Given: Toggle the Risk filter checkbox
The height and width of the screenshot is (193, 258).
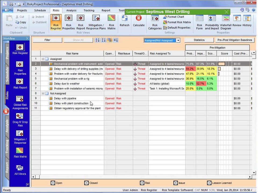Looking at the screenshot, I should coord(142,183).
